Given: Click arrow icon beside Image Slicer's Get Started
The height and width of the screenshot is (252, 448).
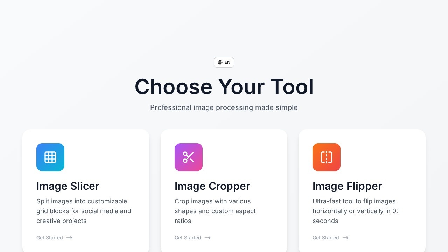Looking at the screenshot, I should pyautogui.click(x=69, y=238).
